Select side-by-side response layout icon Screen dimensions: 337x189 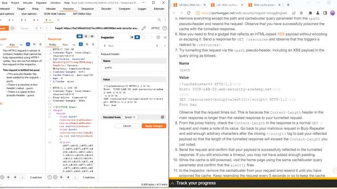80,37
